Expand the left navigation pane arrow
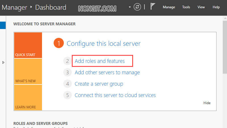227x128 pixels. click(x=3, y=63)
